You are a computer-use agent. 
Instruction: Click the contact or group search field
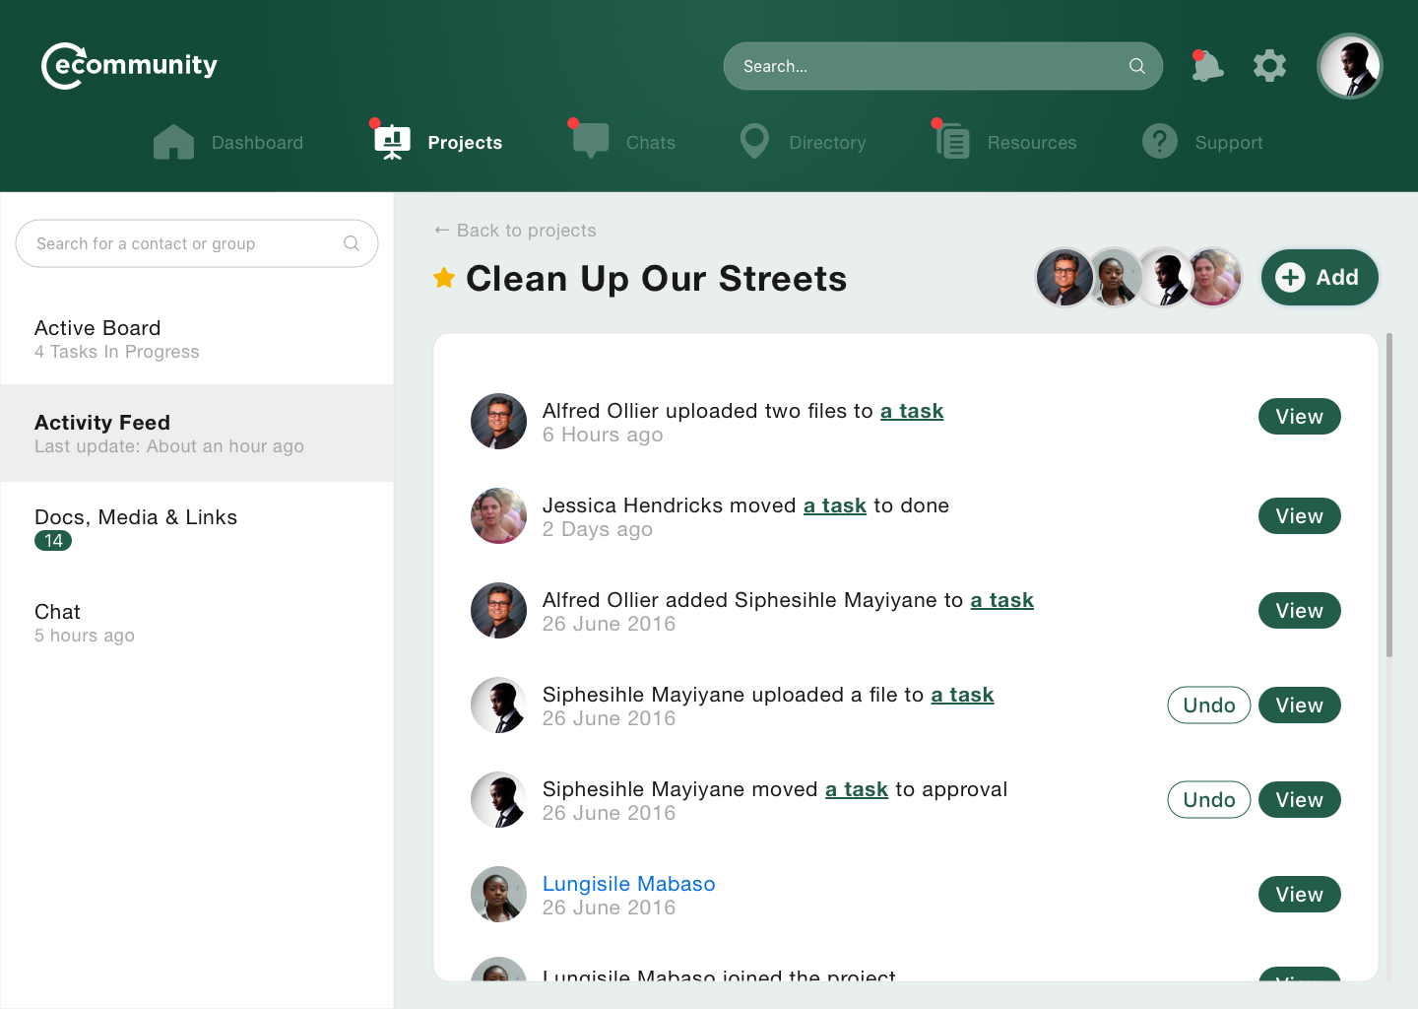coord(187,243)
